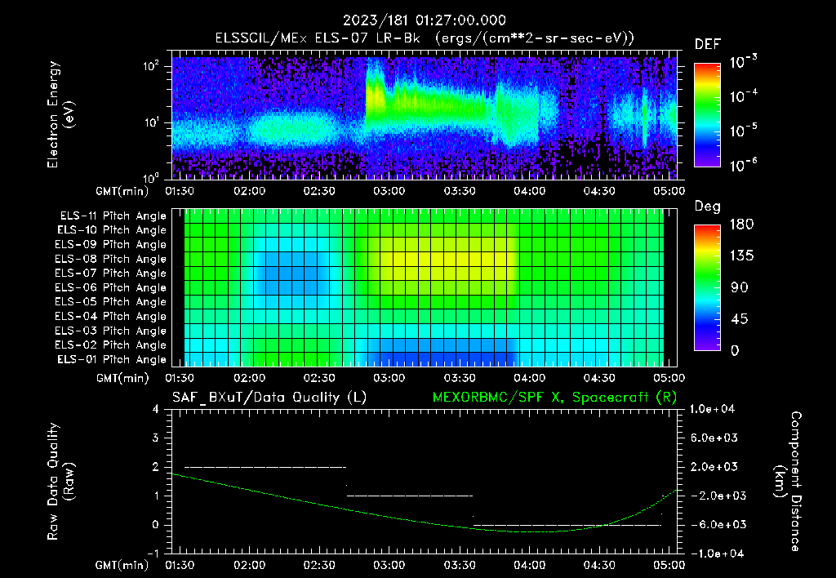Click the Deg colorbar title label
Viewport: 836px width, 578px height.
(708, 207)
